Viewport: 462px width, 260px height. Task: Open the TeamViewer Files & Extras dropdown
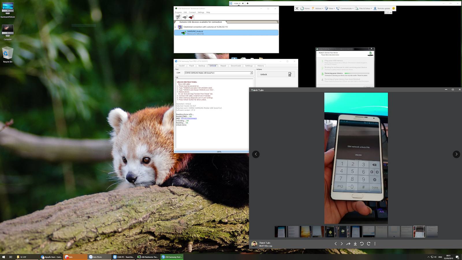click(x=364, y=8)
